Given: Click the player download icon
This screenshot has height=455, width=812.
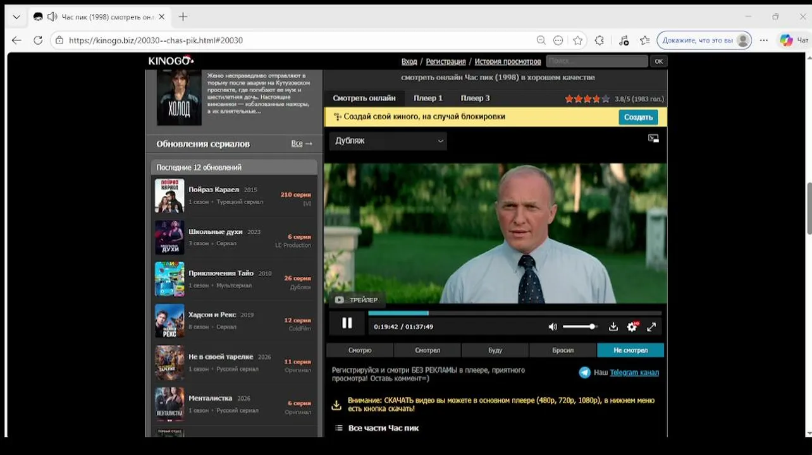Looking at the screenshot, I should pyautogui.click(x=613, y=327).
